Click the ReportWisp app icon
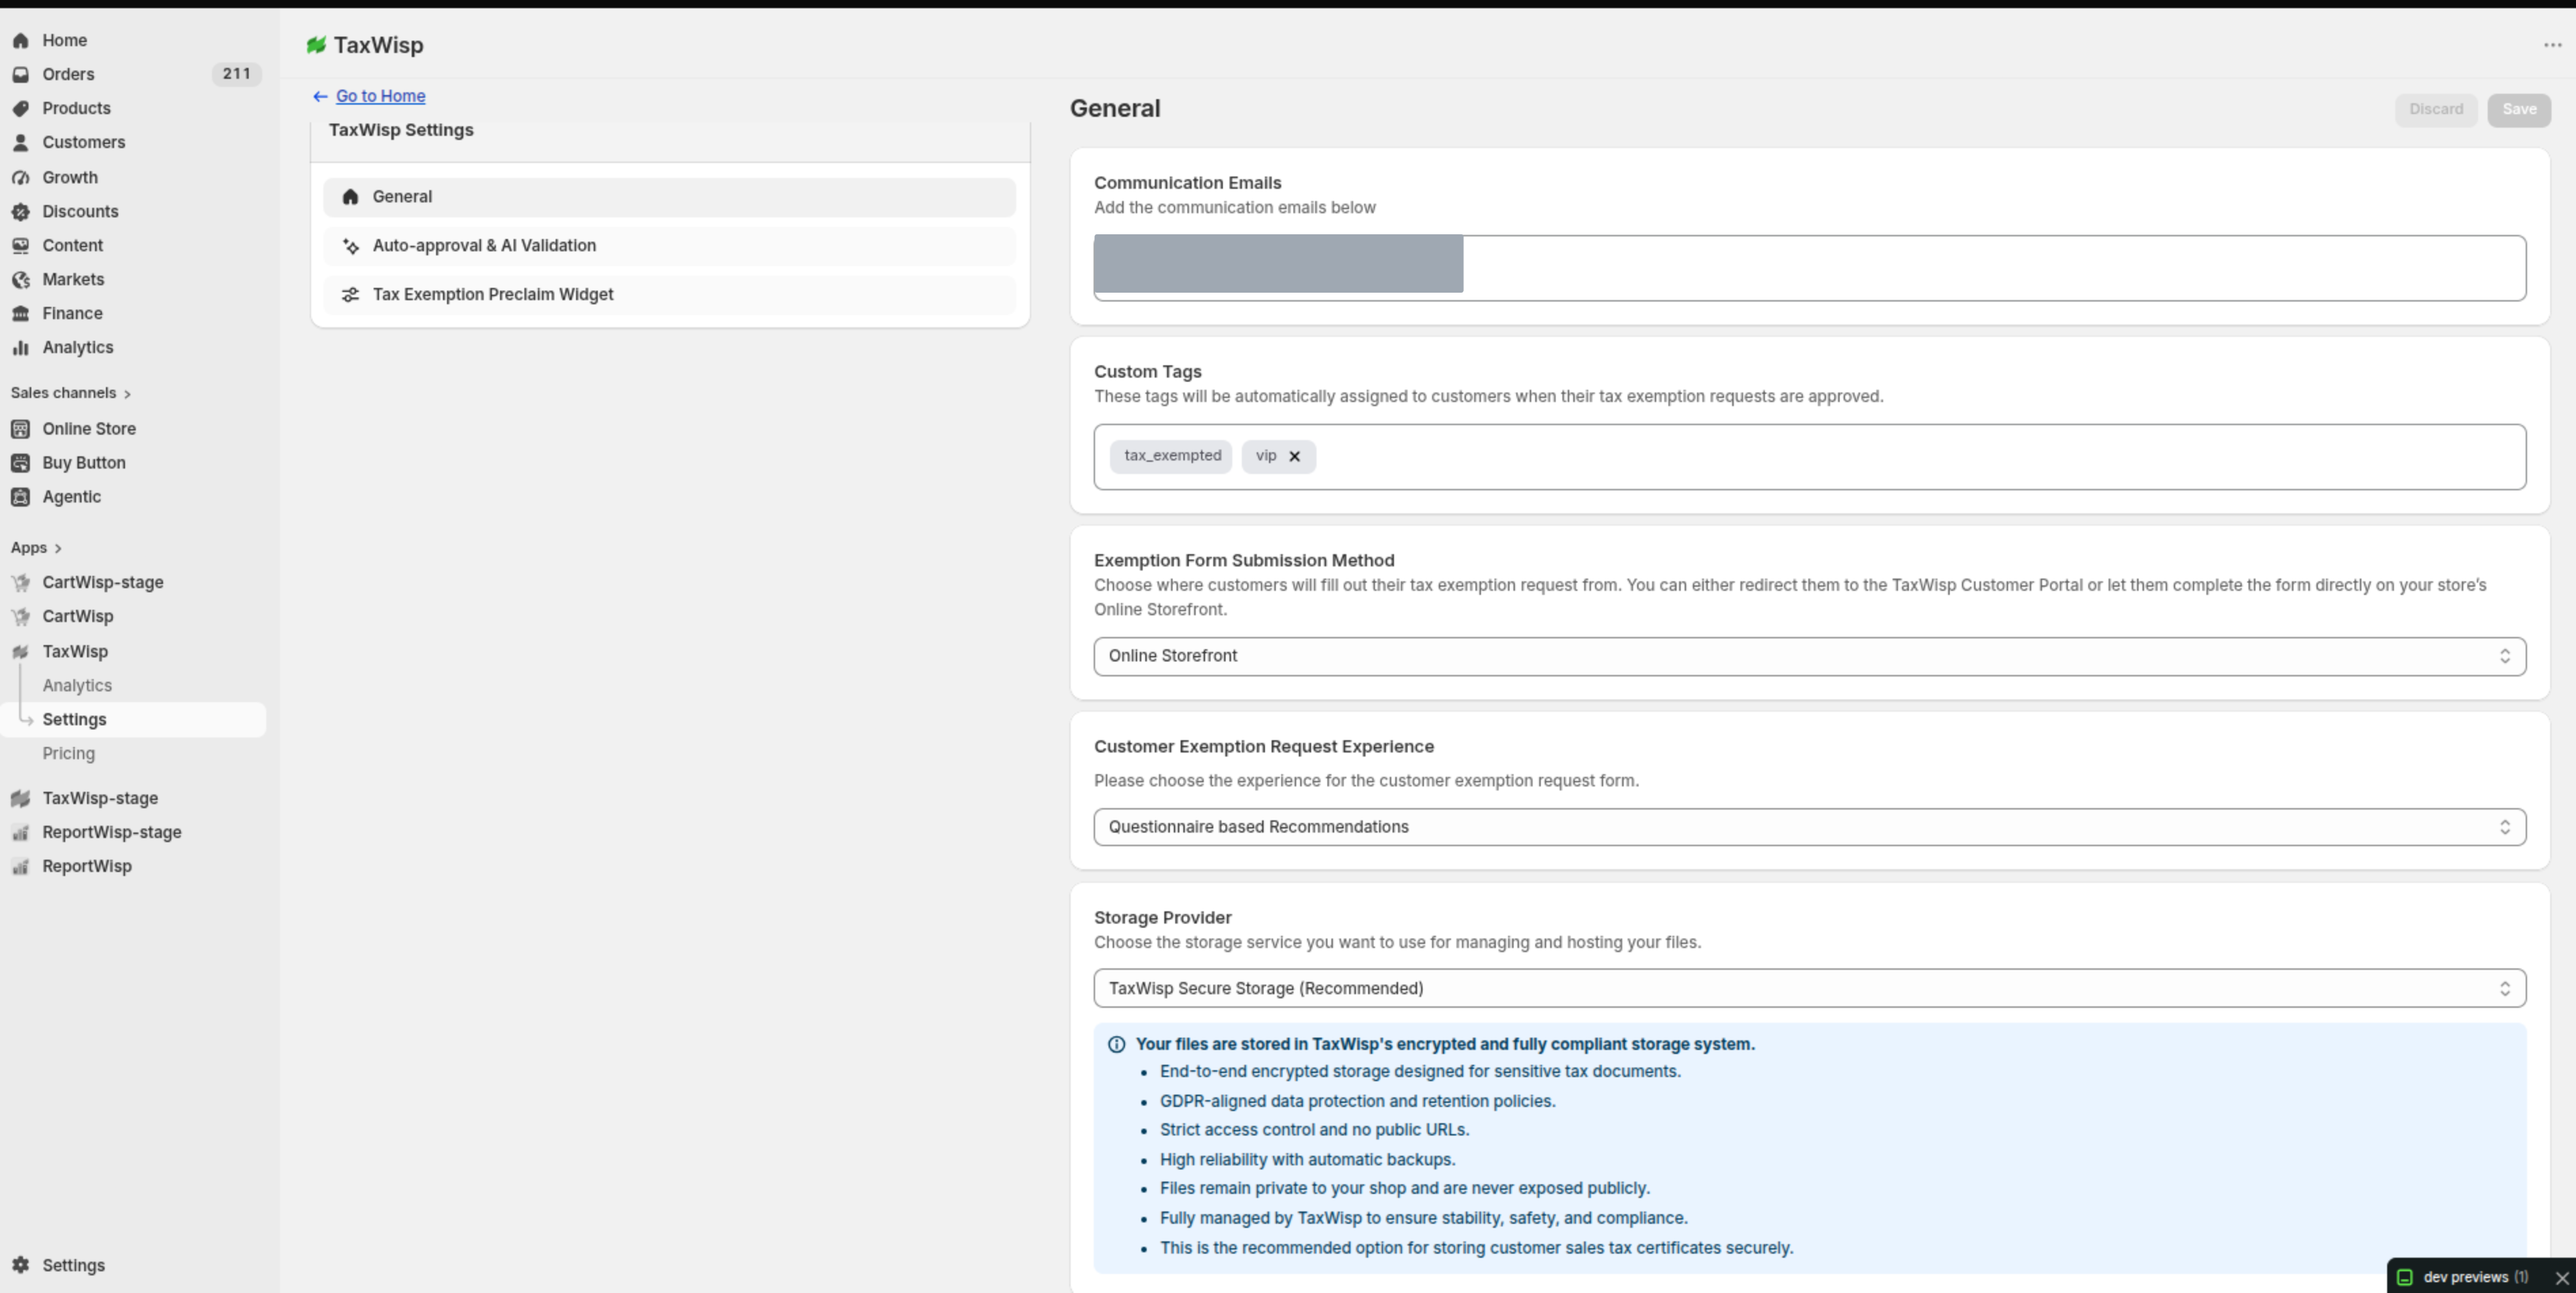Screen dimensions: 2576x1293 coord(20,866)
